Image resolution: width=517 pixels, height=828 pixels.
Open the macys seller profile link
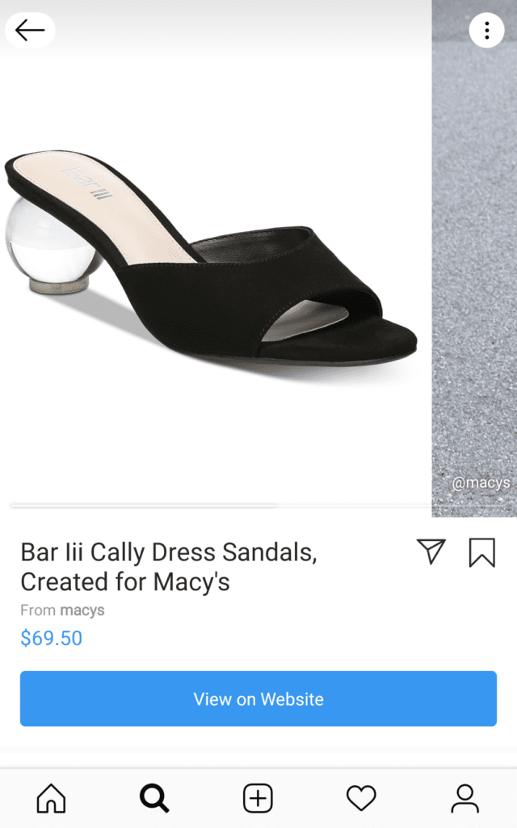pyautogui.click(x=82, y=610)
